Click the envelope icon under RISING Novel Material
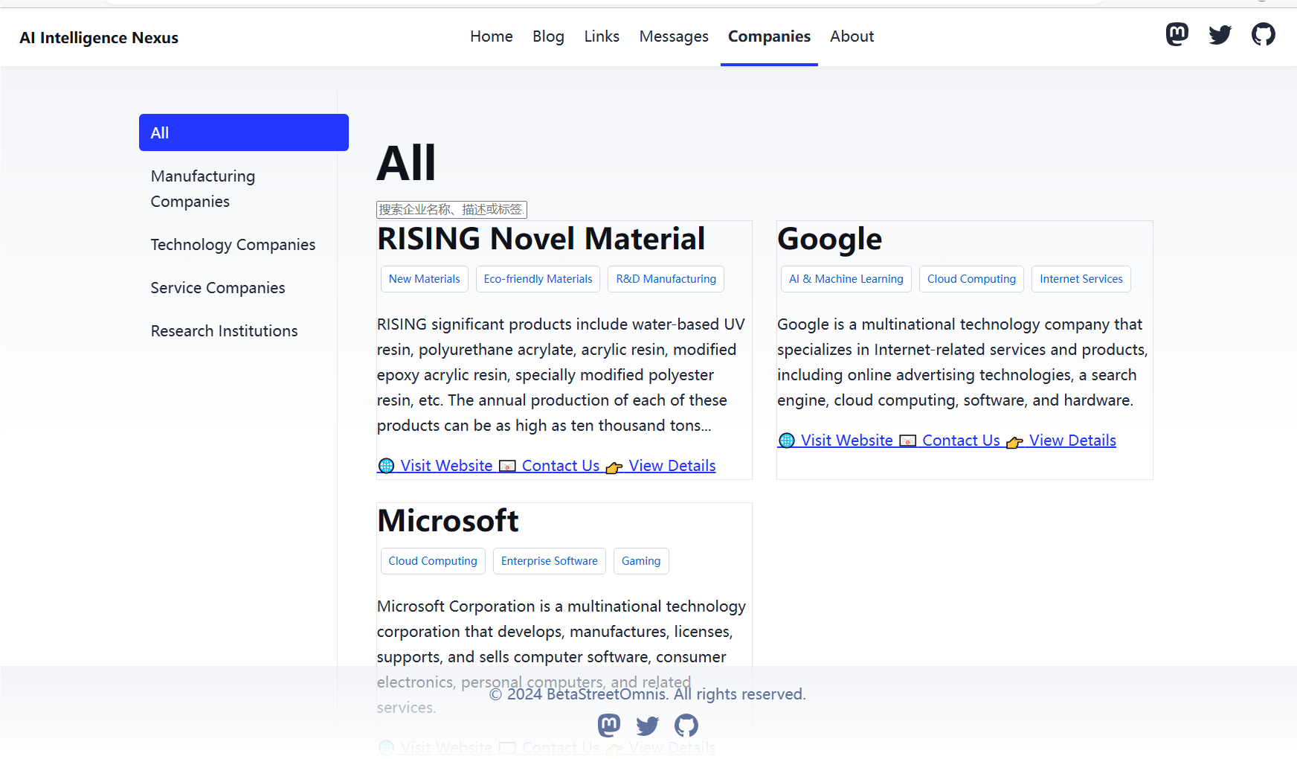Image resolution: width=1297 pixels, height=759 pixels. pos(507,466)
